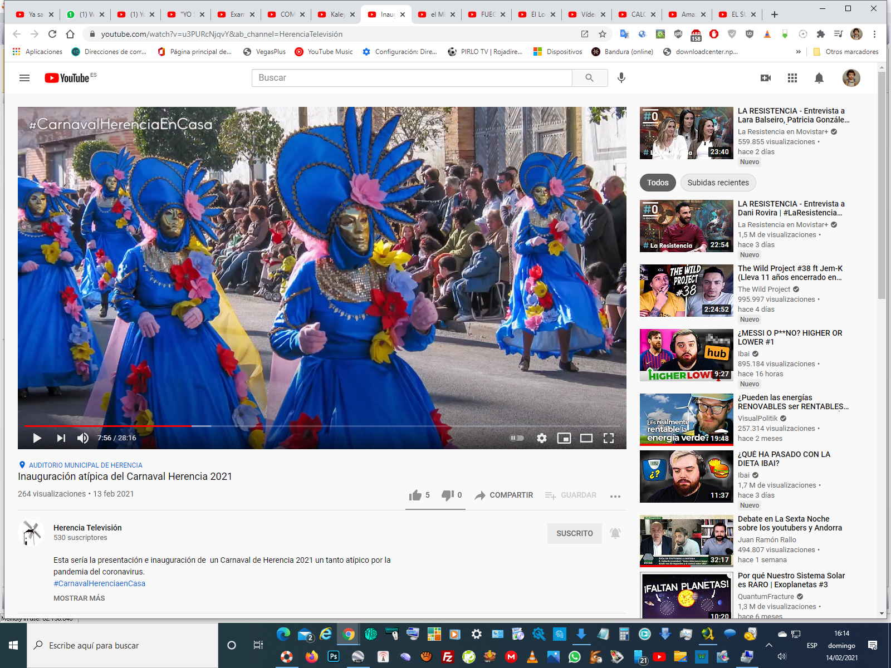Enter fullscreen video mode

click(609, 438)
